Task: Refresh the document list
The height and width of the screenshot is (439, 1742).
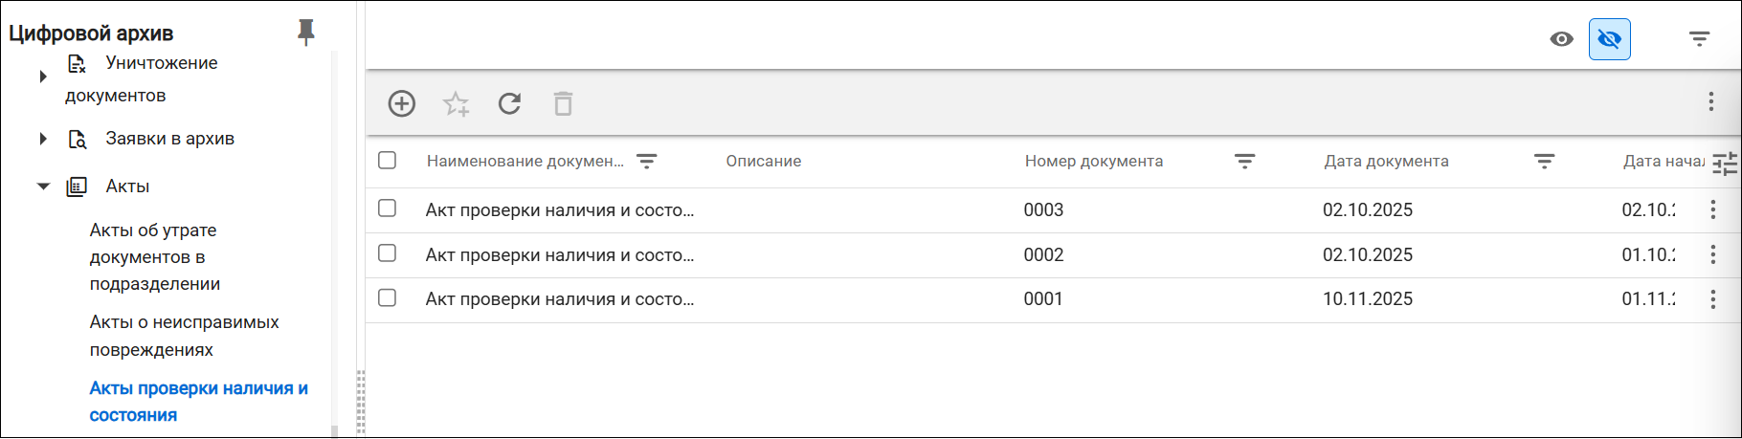Action: tap(509, 103)
